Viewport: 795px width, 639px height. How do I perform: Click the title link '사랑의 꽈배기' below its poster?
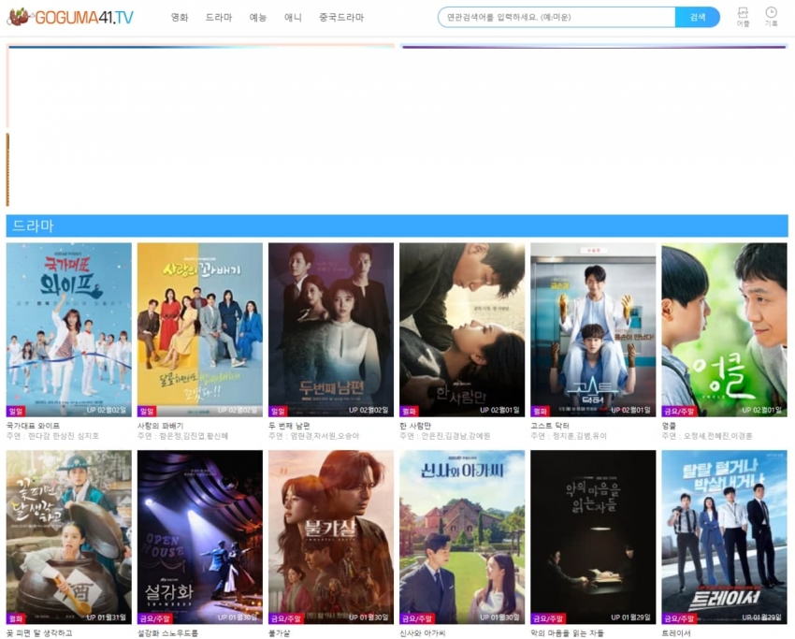161,426
